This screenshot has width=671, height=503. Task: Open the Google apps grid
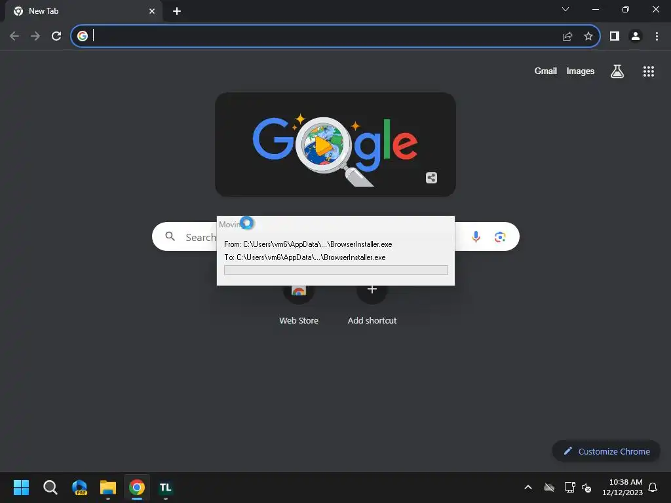649,71
